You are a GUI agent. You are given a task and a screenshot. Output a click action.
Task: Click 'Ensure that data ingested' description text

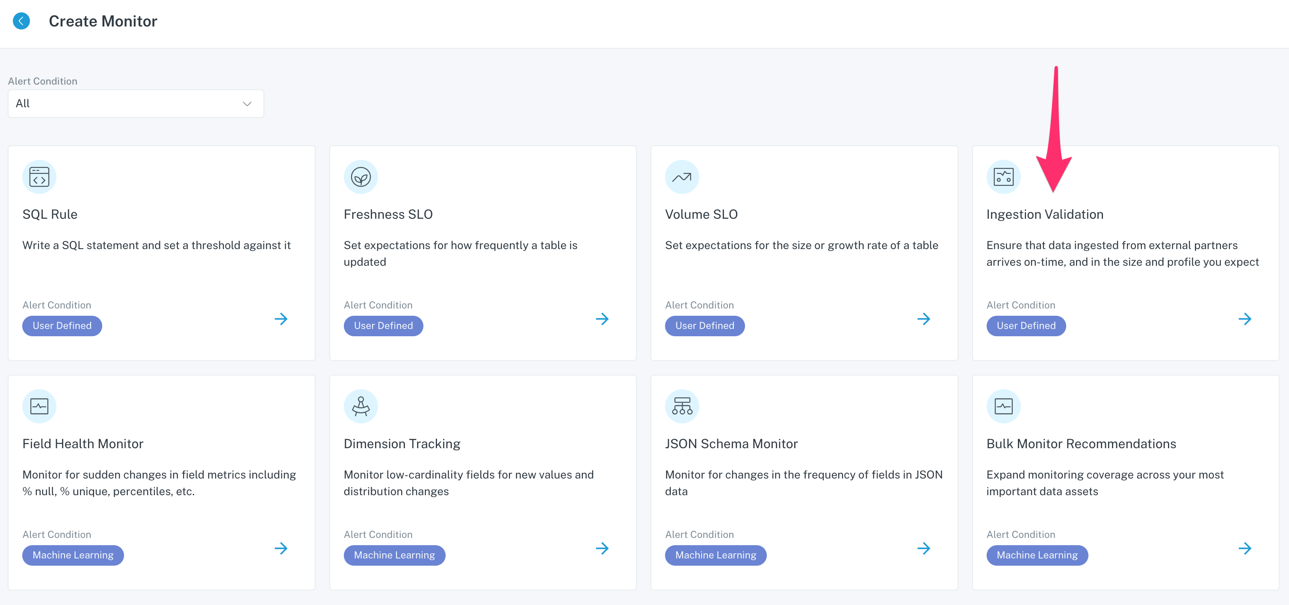(x=1122, y=253)
